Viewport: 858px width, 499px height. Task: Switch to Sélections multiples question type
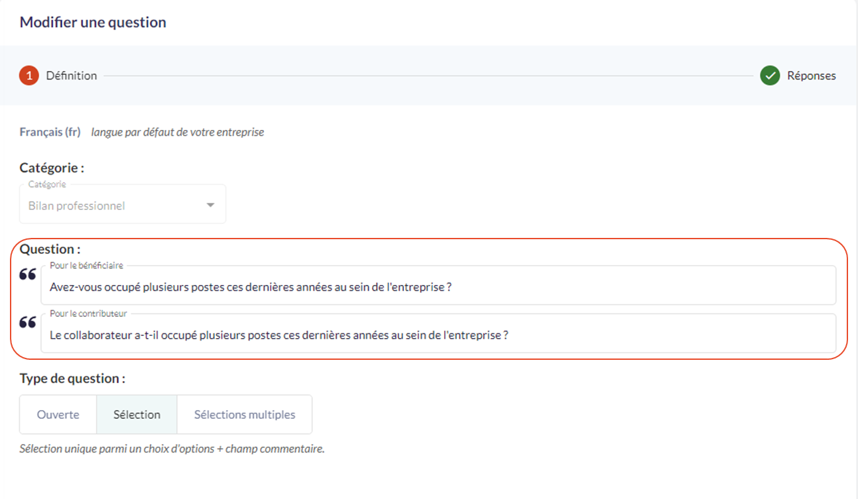(x=244, y=415)
